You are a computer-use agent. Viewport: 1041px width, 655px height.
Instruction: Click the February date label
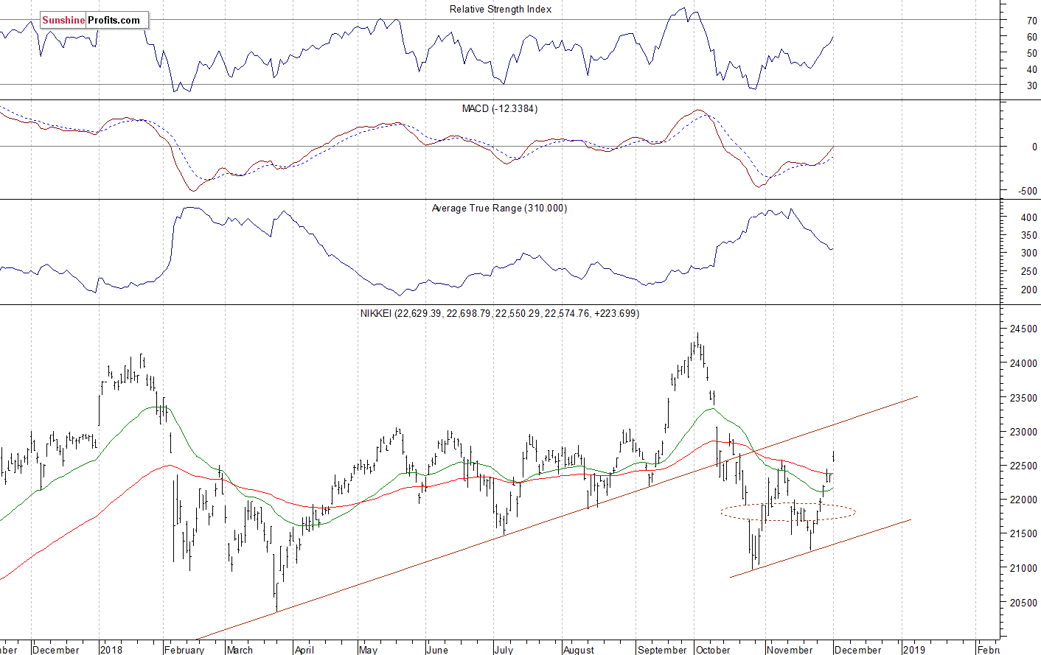pos(184,650)
